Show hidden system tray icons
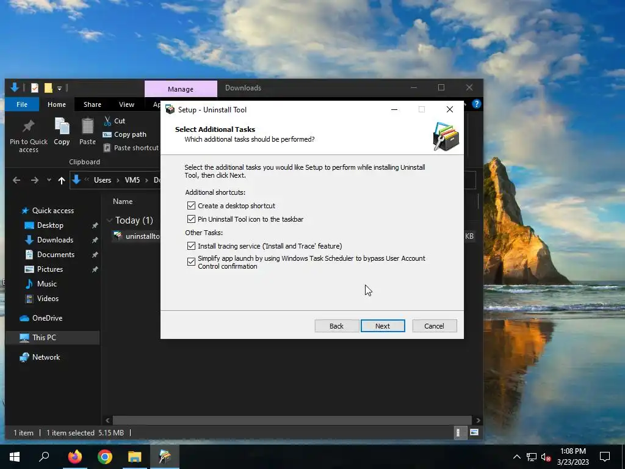The height and width of the screenshot is (469, 625). tap(516, 457)
